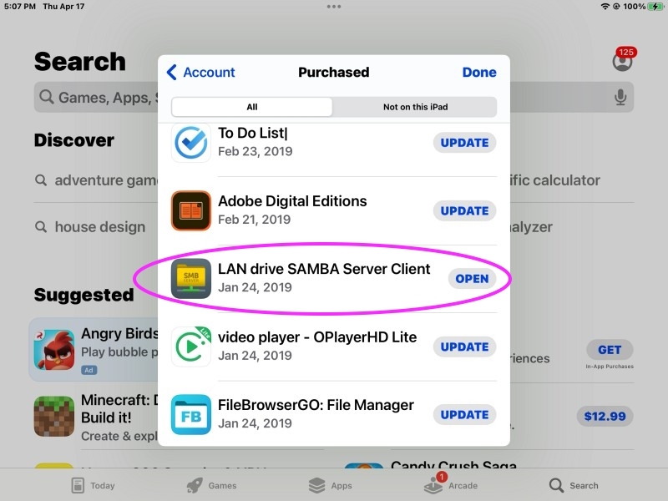Screen dimensions: 668x501
Task: Tap the To Do List app icon
Action: pos(191,143)
